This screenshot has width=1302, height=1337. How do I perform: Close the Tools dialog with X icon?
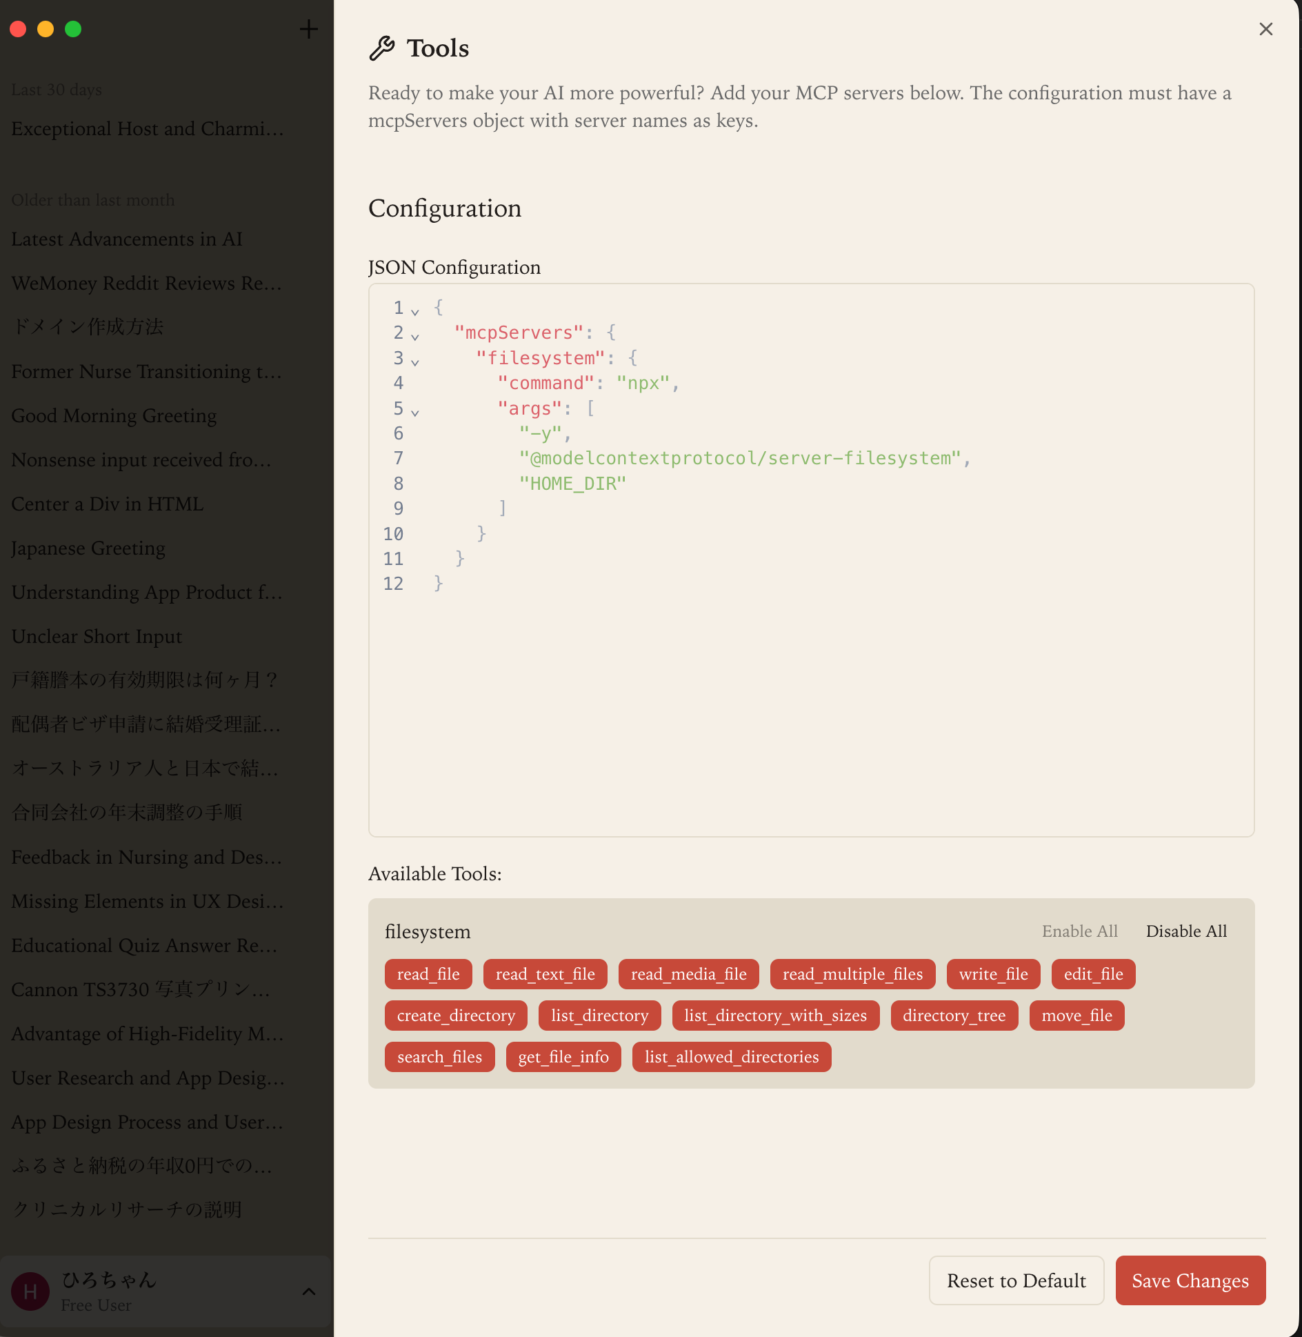1266,29
